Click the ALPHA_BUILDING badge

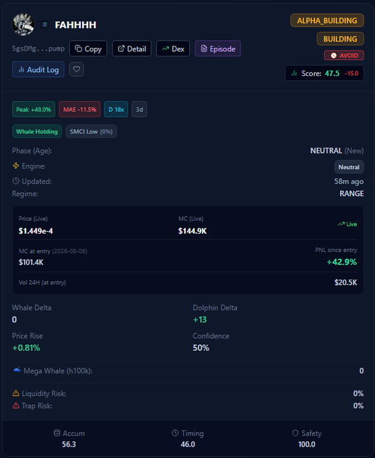tap(327, 20)
